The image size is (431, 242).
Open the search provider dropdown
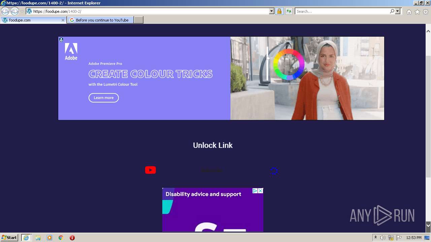point(398,11)
